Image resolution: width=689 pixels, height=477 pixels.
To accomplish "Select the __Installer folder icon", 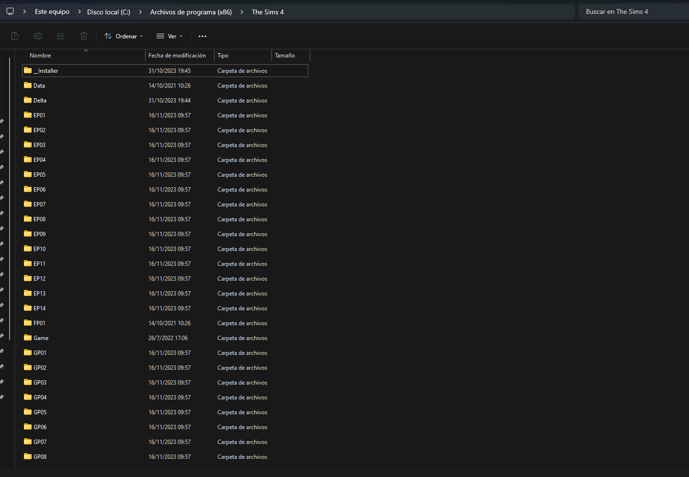I will [28, 70].
